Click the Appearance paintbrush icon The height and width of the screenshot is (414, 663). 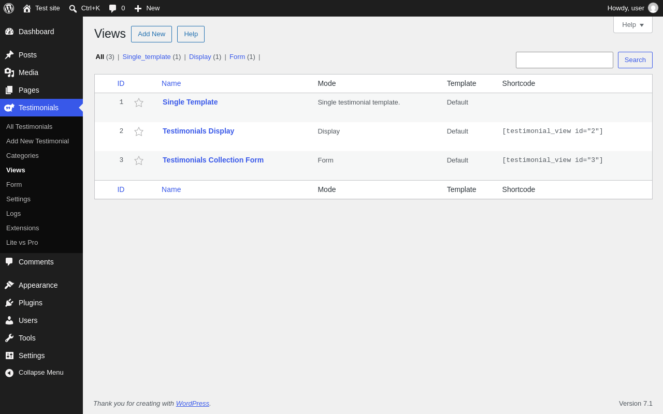9,285
